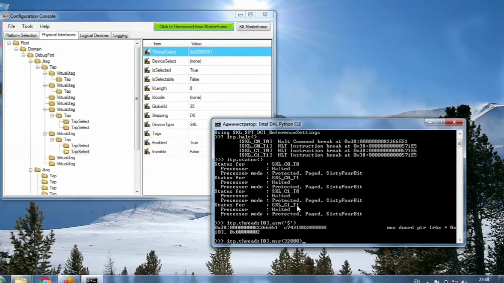Open Chrome from the taskbar

click(x=46, y=280)
